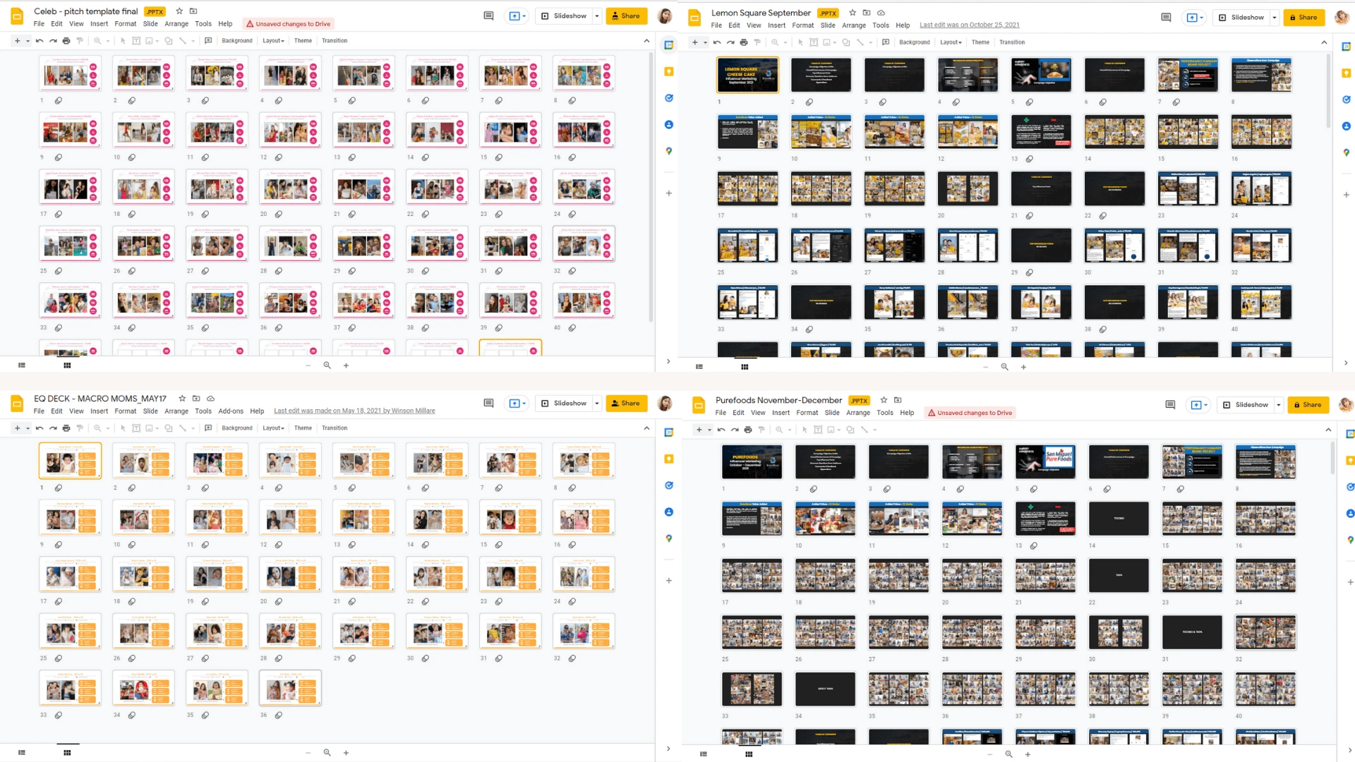Image resolution: width=1355 pixels, height=762 pixels.
Task: Toggle grid view button in Purefoods window
Action: click(749, 754)
